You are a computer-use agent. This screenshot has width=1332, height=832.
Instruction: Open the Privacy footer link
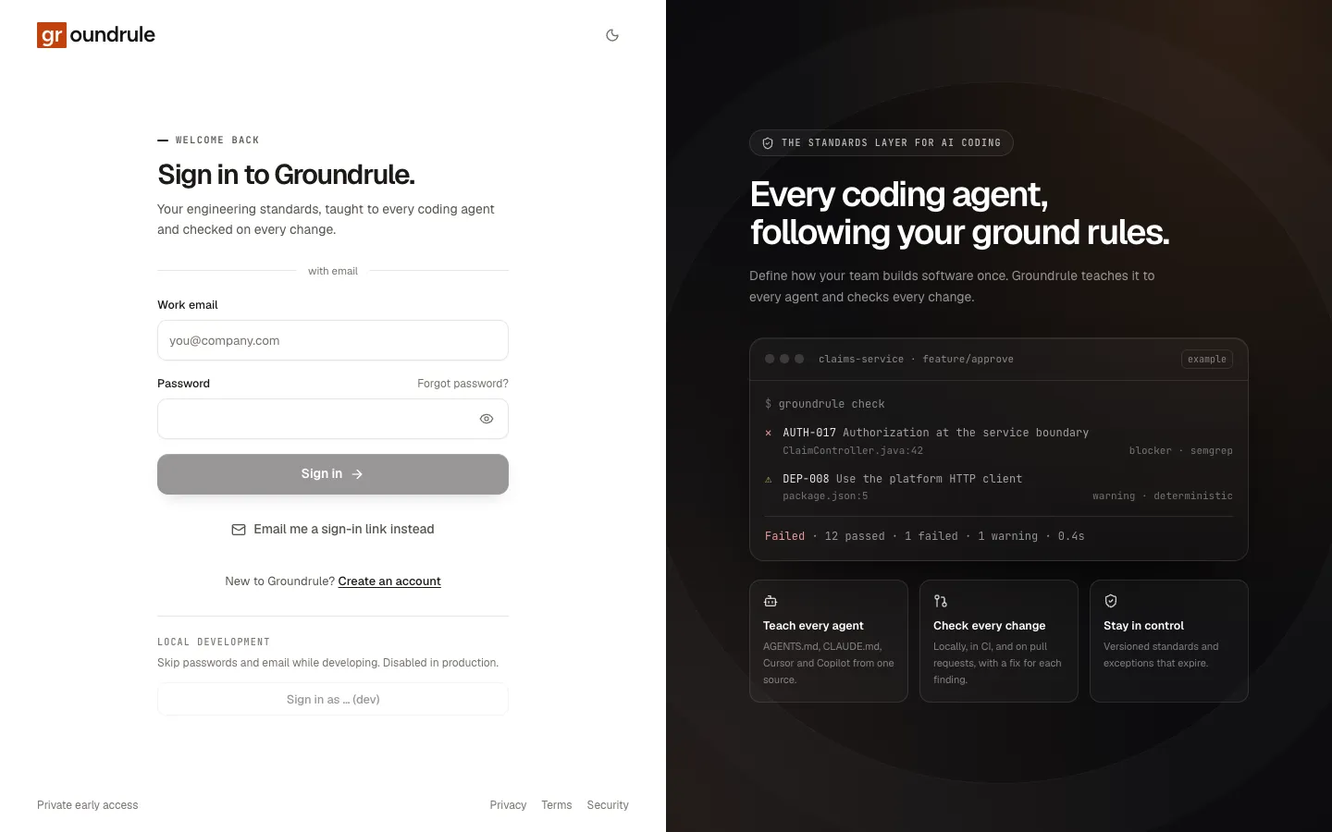[508, 805]
